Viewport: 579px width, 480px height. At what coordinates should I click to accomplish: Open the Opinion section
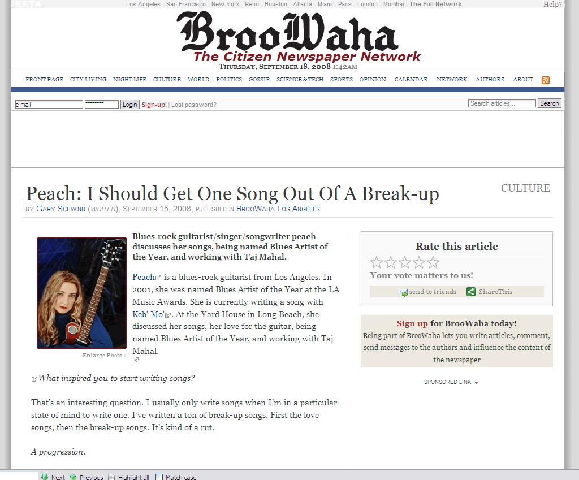[x=373, y=79]
